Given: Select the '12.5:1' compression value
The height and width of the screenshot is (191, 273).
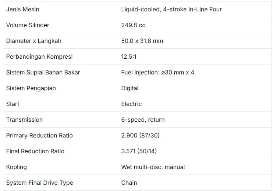Looking at the screenshot, I should point(129,56).
